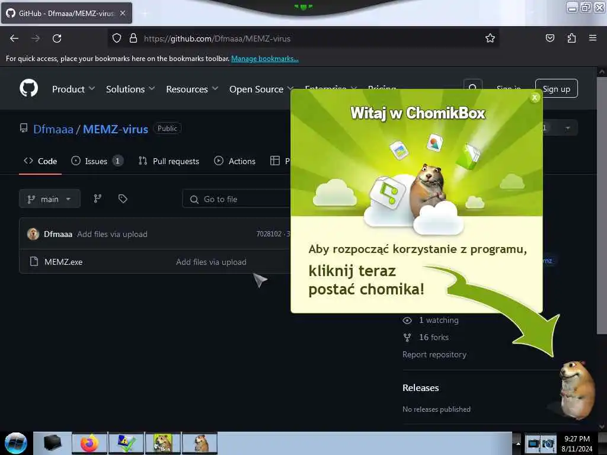607x455 pixels.
Task: Click Dfmaaa avatar in commit row
Action: pyautogui.click(x=33, y=233)
